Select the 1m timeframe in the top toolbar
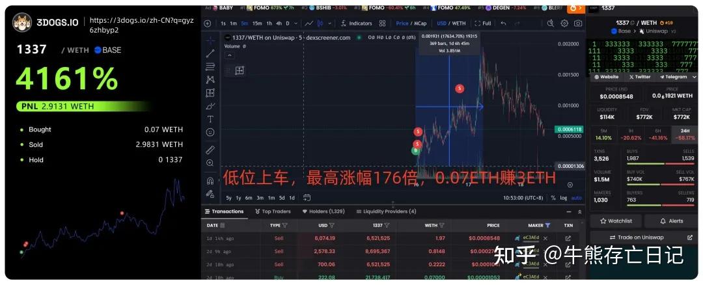Screen dimensions: 703x285 pyautogui.click(x=233, y=23)
